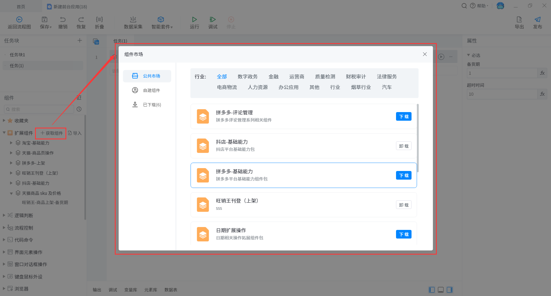Click the Export (导出) icon
This screenshot has width=551, height=296.
(519, 20)
